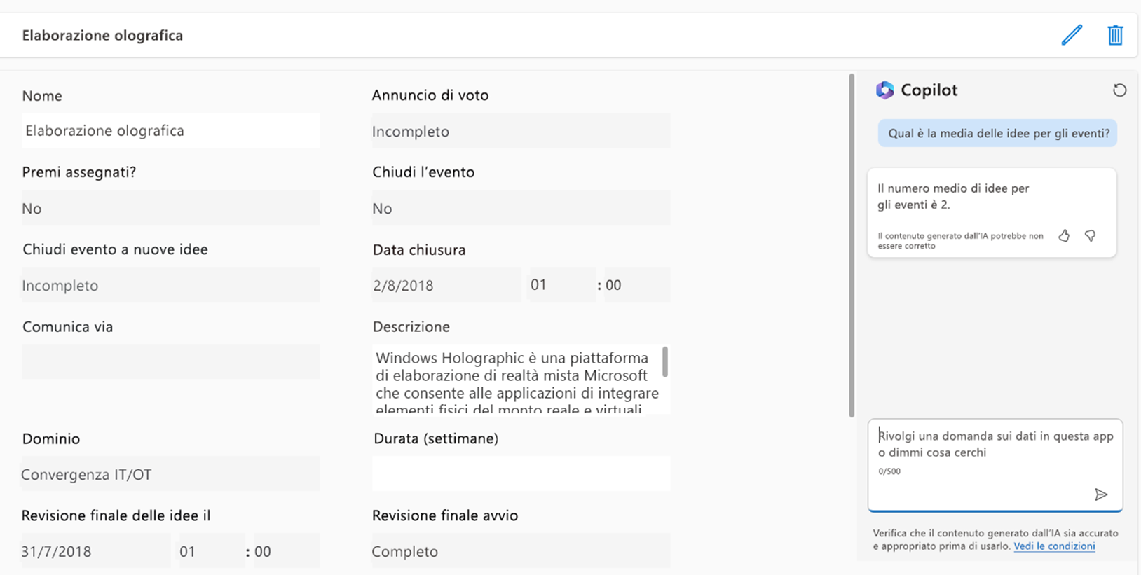The width and height of the screenshot is (1141, 575).
Task: Open the Premi assegnati? field
Action: (x=170, y=208)
